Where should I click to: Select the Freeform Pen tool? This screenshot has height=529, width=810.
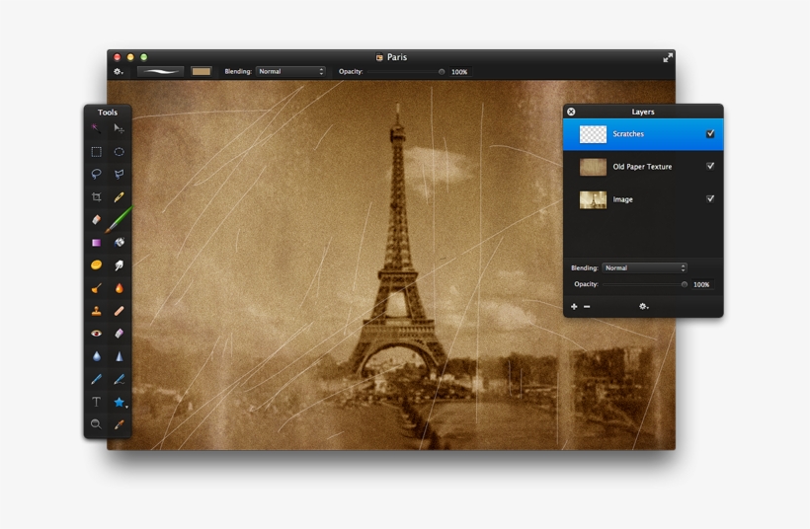(x=119, y=379)
